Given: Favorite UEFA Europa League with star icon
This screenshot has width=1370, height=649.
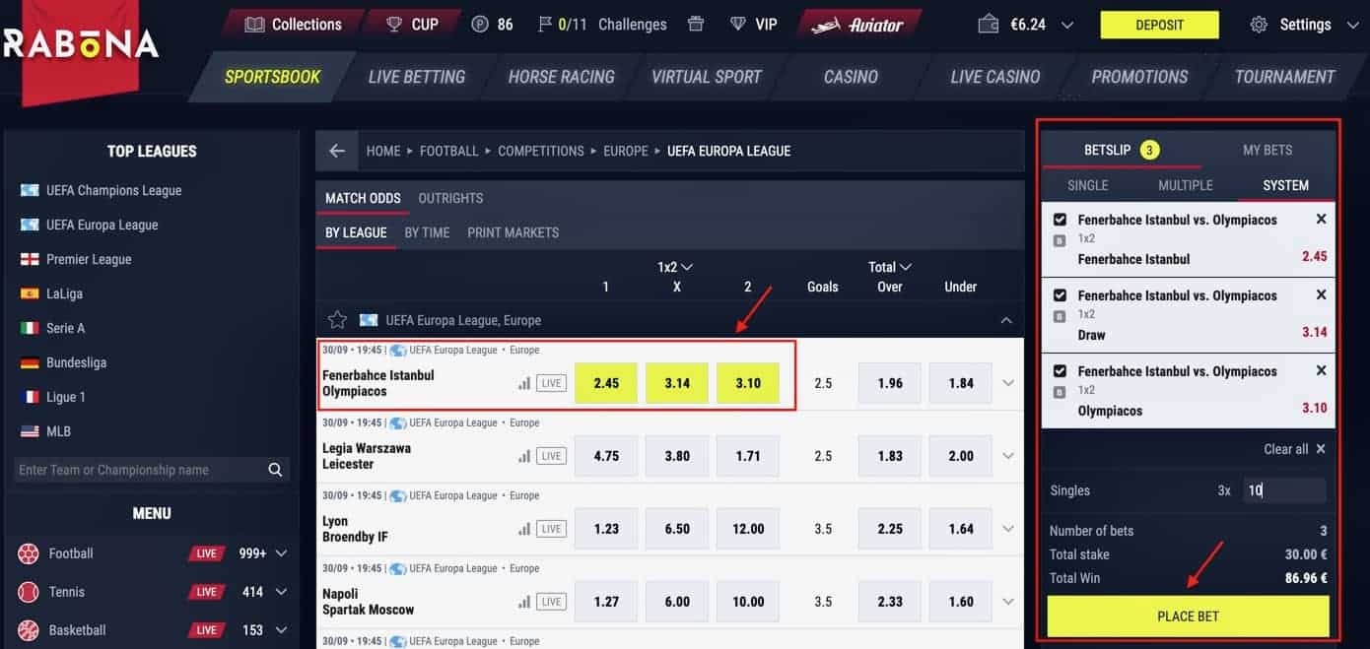Looking at the screenshot, I should [337, 320].
